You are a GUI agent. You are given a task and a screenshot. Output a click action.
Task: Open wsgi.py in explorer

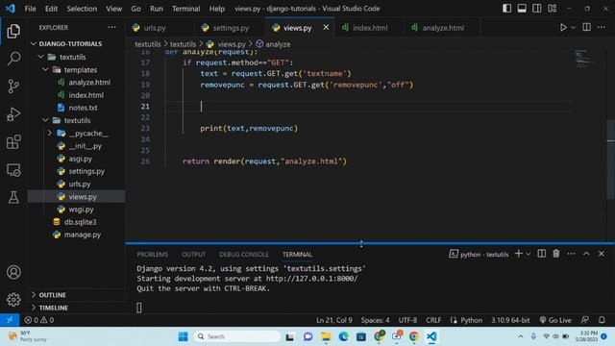81,210
